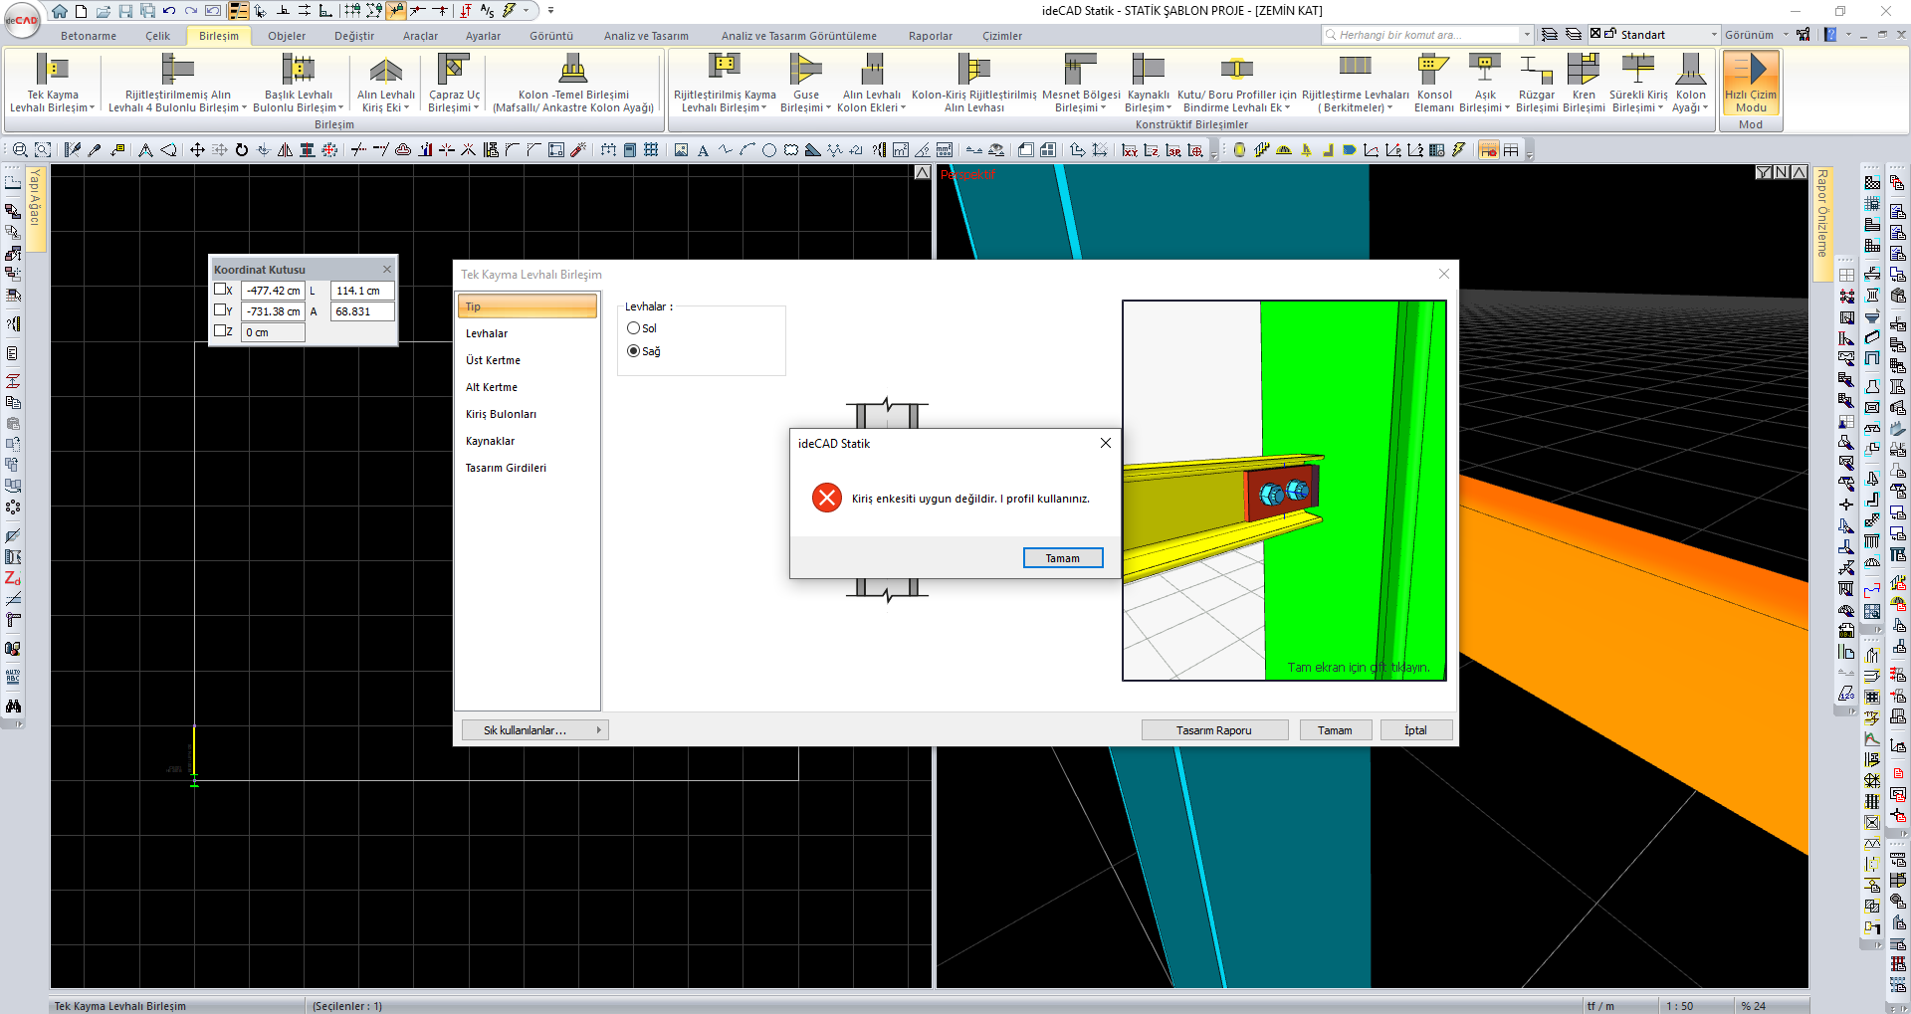Open the Kolon-Temel Birleşimi tool
This screenshot has width=1911, height=1014.
point(573,69)
